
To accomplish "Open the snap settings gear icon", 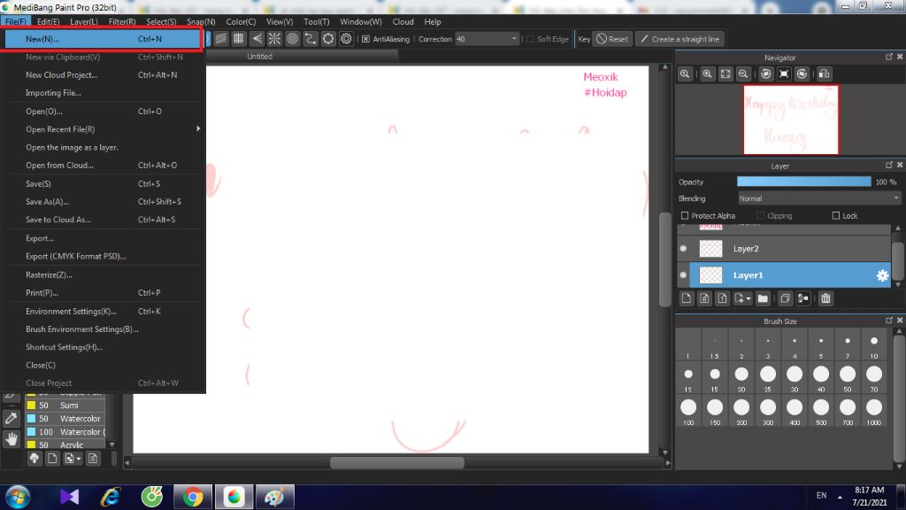I will tap(346, 39).
